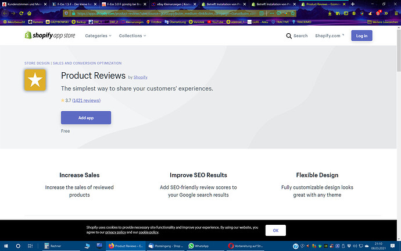401x251 pixels.
Task: Open the Übersetzung bookmark
Action: pos(175,22)
